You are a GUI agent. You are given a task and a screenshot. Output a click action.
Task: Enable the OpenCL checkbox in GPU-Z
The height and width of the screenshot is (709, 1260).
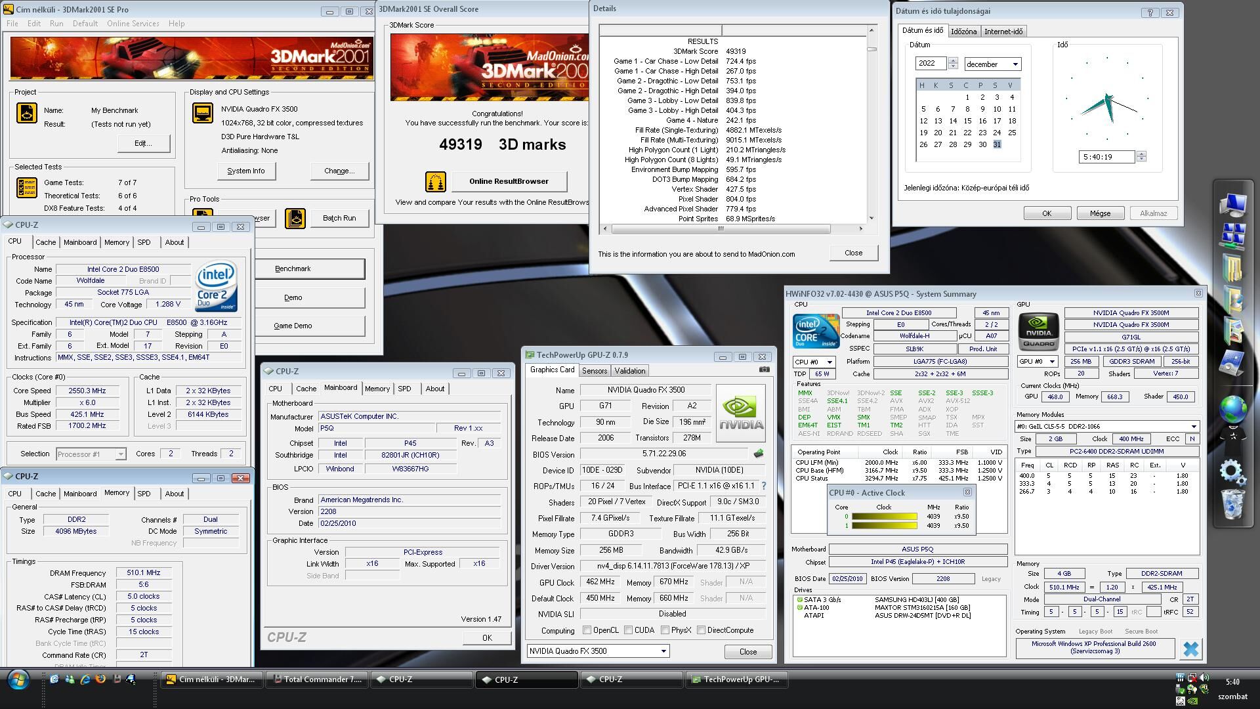(x=587, y=630)
